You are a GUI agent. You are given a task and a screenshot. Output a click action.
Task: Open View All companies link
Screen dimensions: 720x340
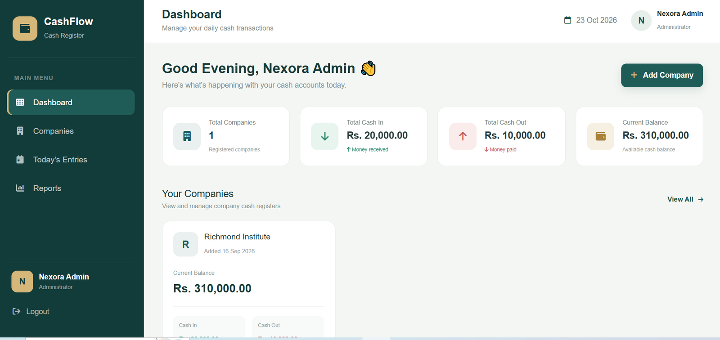(685, 199)
